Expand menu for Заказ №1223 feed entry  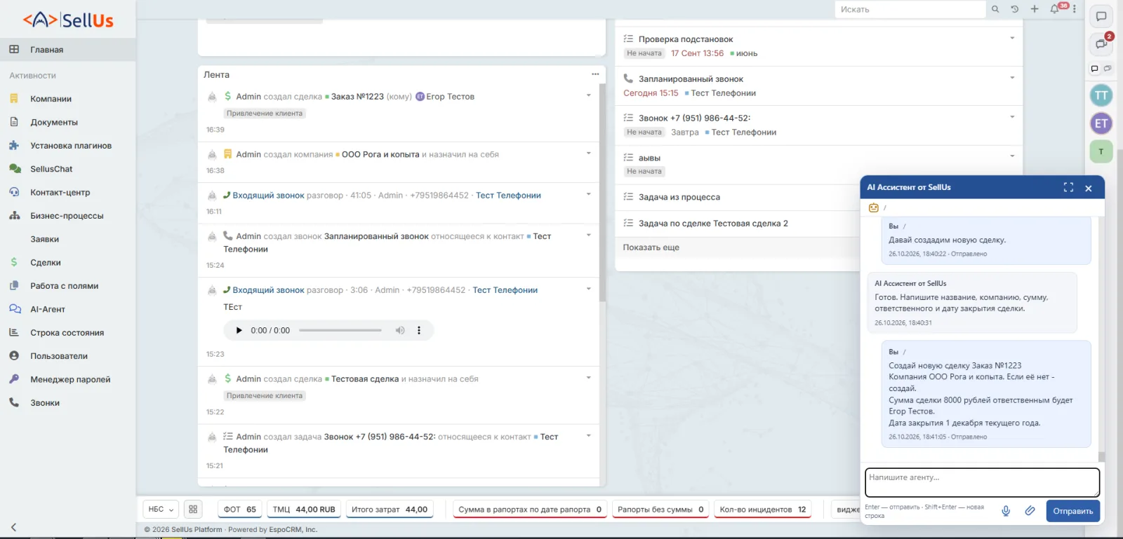(588, 95)
